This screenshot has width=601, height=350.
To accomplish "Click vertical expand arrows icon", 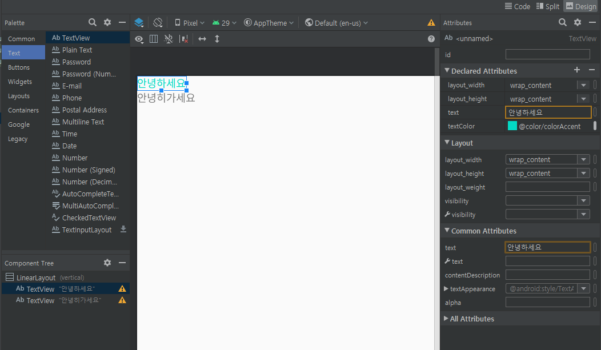I will tap(217, 39).
